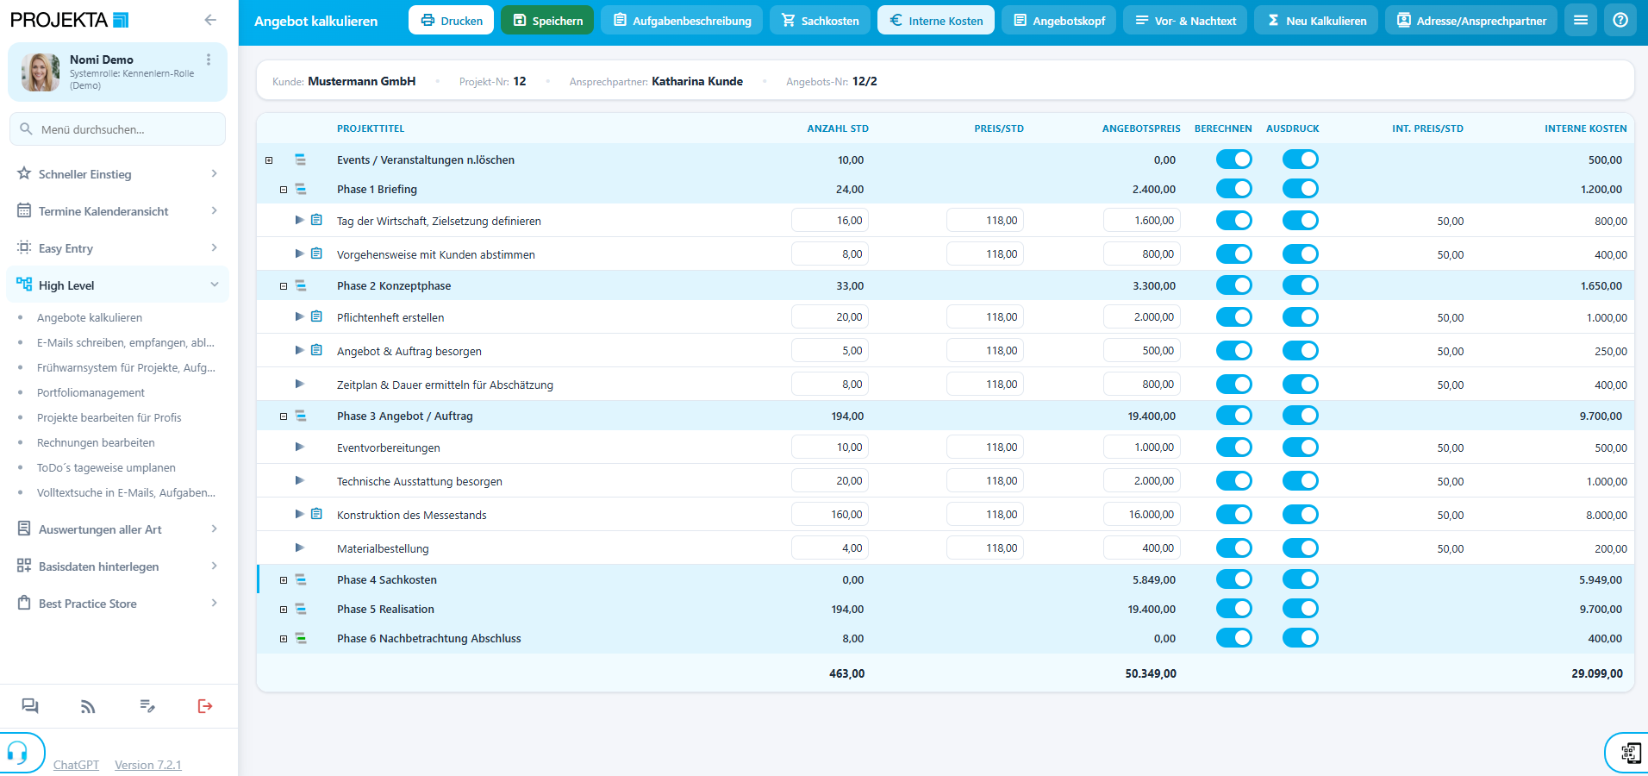Open the headset support icon
The image size is (1648, 776).
[18, 753]
